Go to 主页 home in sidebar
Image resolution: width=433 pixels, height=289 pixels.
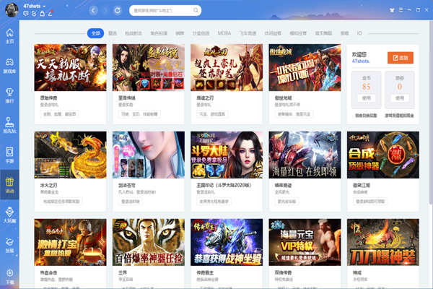click(x=9, y=36)
